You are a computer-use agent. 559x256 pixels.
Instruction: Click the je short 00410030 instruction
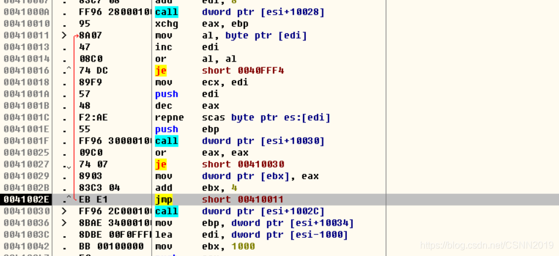click(220, 165)
